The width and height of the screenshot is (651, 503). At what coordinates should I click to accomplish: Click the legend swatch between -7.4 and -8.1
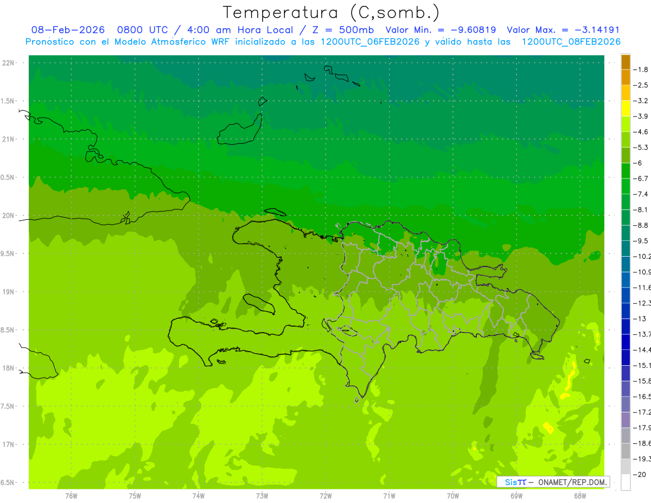pos(626,202)
